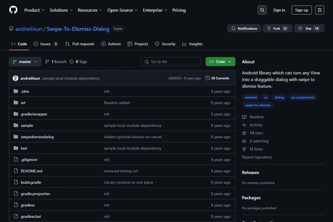Click the GitHub logo icon
The width and height of the screenshot is (333, 222).
tap(13, 10)
